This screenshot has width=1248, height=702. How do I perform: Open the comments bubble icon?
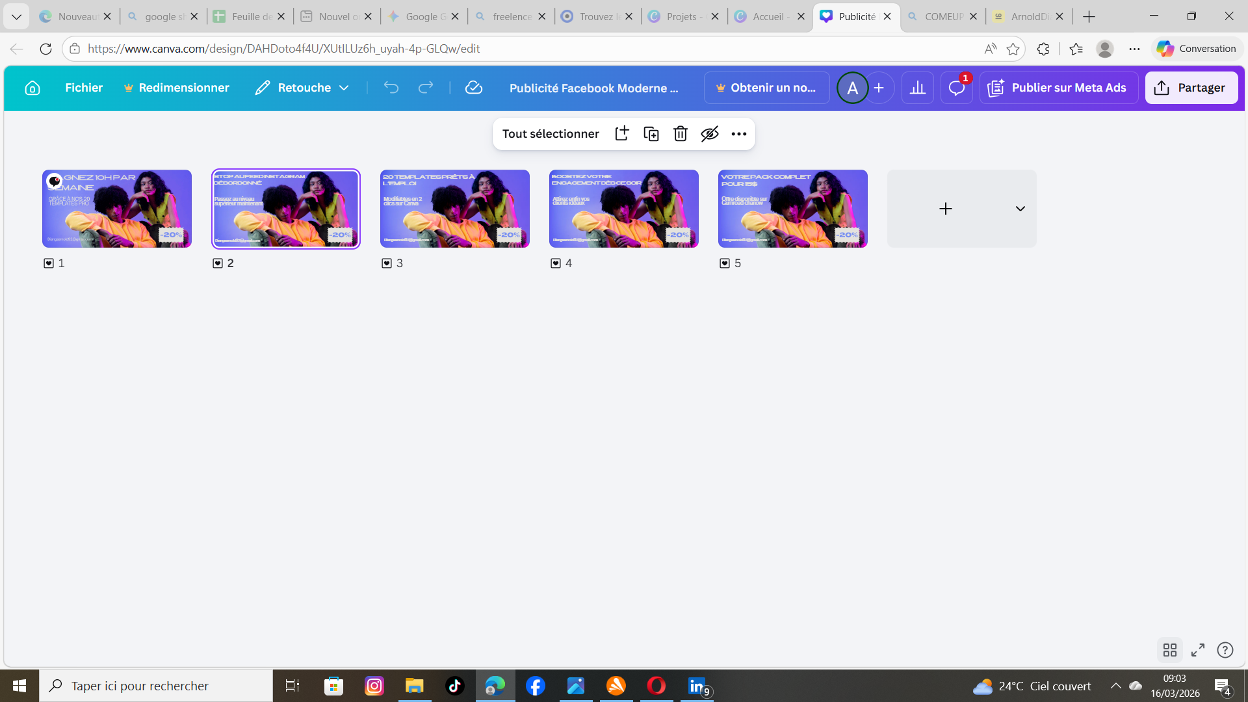(956, 88)
